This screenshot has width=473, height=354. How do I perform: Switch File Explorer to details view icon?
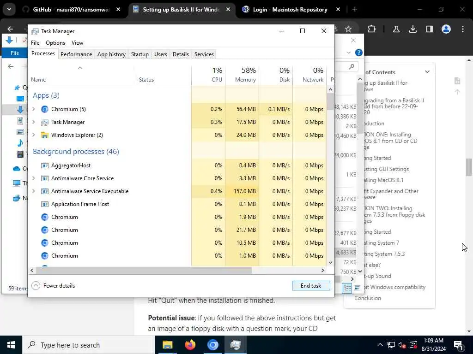[x=347, y=288]
